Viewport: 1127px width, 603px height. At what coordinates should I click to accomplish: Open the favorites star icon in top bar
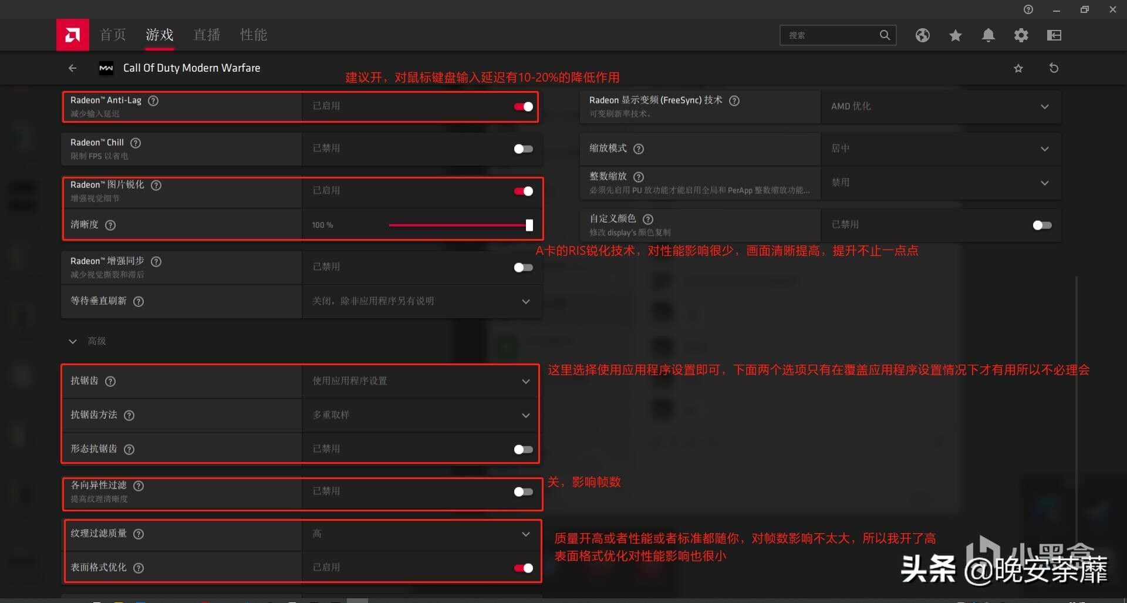(x=955, y=35)
